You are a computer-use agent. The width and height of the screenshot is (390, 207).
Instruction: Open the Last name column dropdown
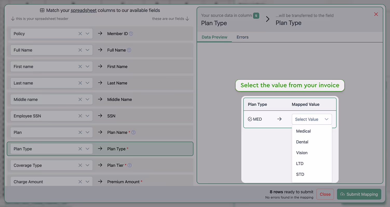coord(87,83)
